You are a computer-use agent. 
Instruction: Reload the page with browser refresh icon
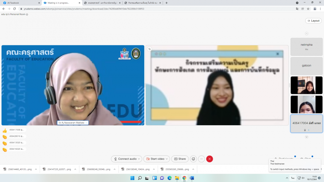click(14, 9)
